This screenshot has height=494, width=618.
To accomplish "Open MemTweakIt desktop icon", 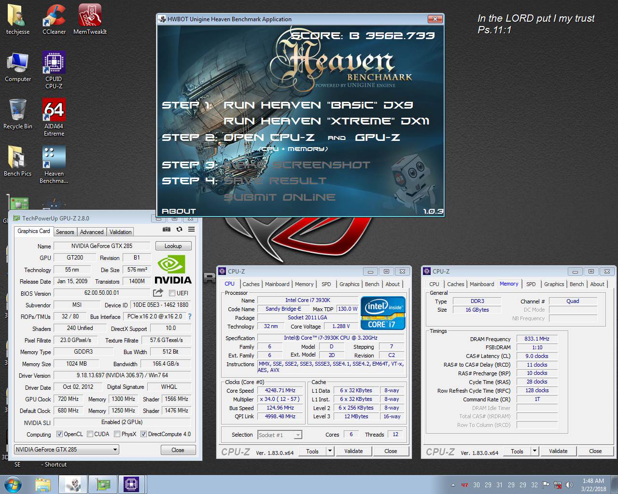I will tap(90, 19).
